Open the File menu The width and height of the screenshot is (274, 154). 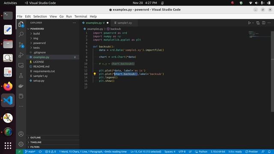(20, 16)
